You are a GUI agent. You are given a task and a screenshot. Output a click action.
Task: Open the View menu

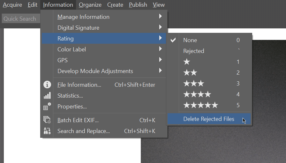click(159, 5)
